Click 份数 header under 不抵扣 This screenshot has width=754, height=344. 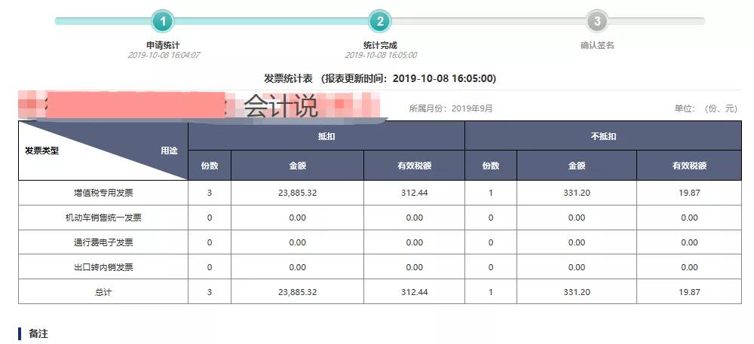coord(491,166)
